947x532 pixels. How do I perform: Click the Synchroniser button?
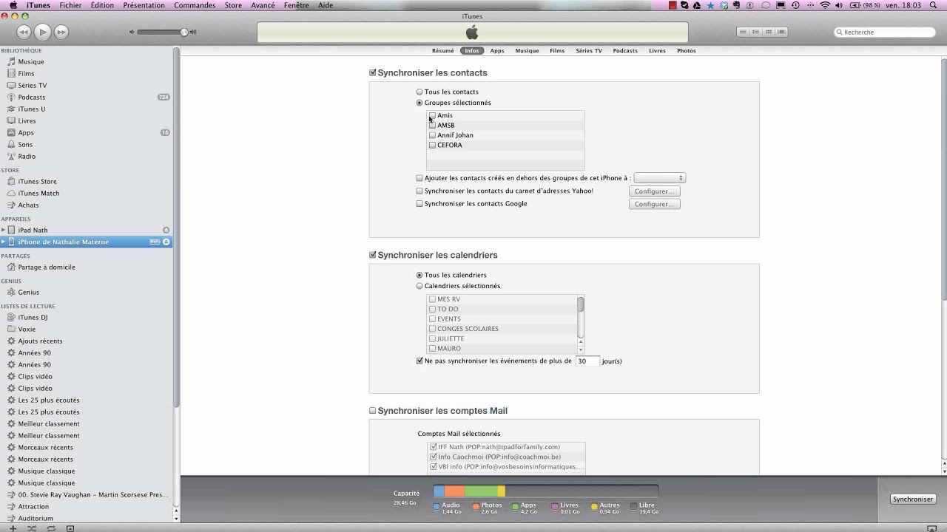[x=913, y=499]
